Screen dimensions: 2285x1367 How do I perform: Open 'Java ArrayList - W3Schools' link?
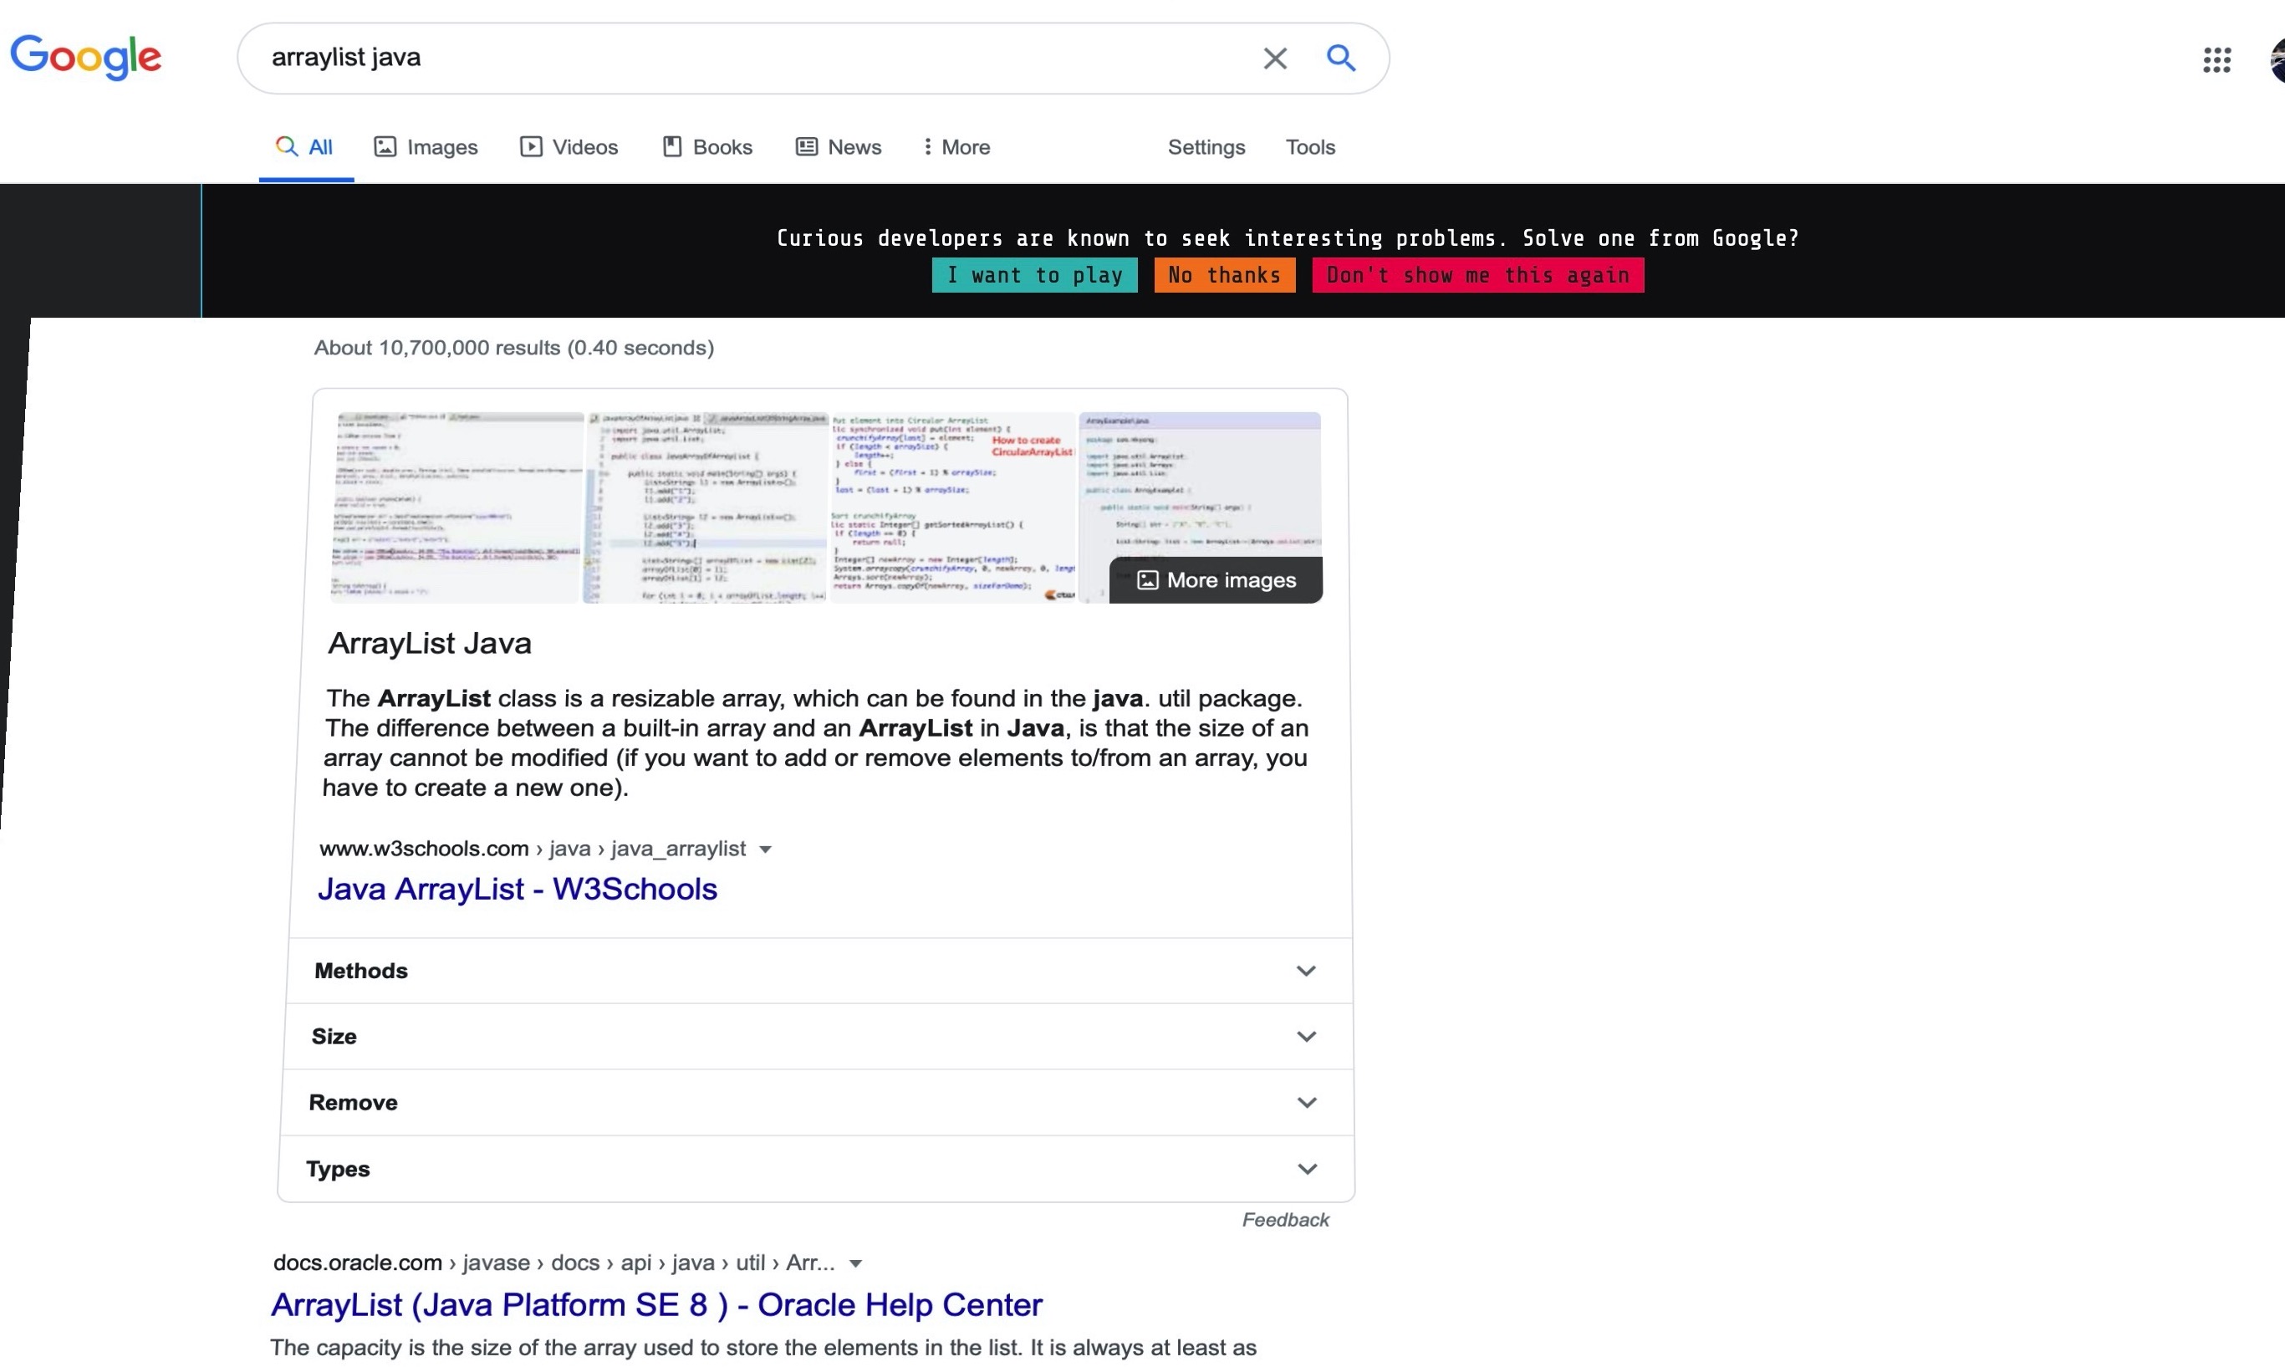pos(517,889)
